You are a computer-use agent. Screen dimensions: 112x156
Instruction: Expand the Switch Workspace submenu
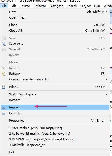click(x=106, y=94)
